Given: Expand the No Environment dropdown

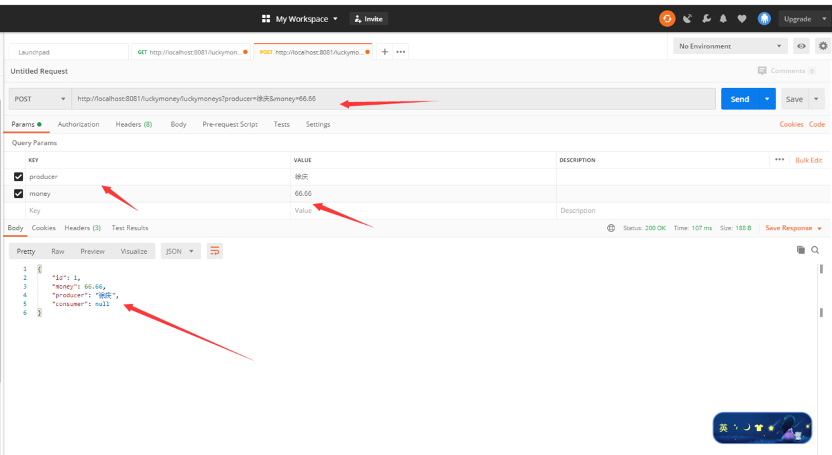Looking at the screenshot, I should pyautogui.click(x=729, y=46).
